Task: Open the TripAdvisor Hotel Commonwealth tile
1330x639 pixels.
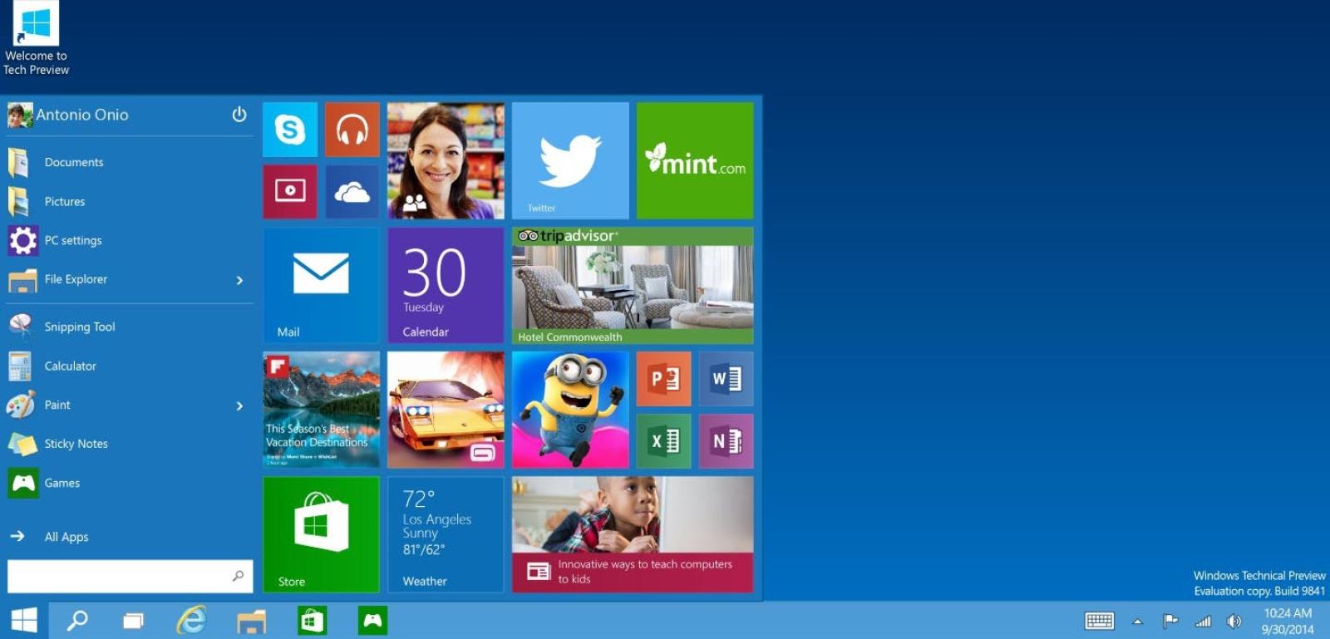Action: [x=633, y=285]
